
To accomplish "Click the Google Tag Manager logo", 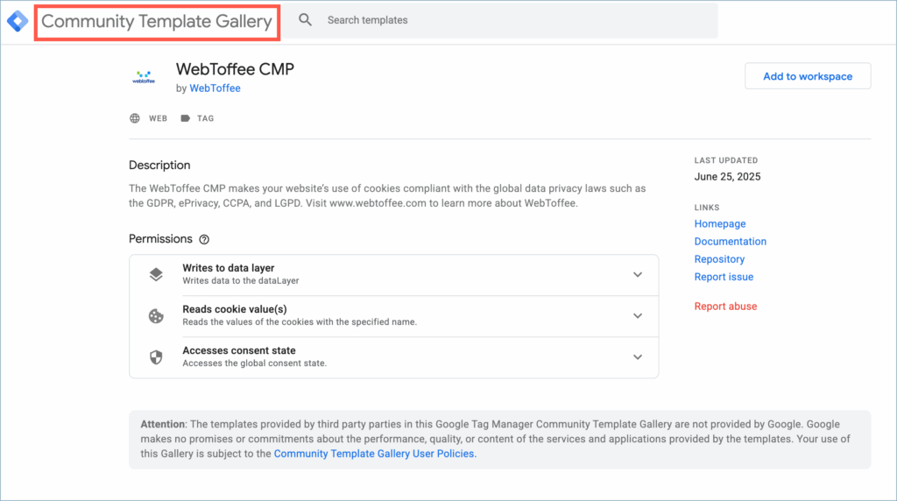I will (x=18, y=21).
